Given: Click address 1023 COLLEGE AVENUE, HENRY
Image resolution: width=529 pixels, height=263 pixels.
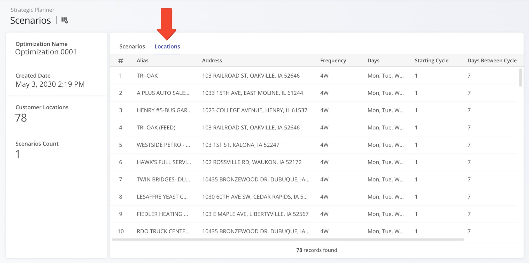Looking at the screenshot, I should tap(255, 110).
